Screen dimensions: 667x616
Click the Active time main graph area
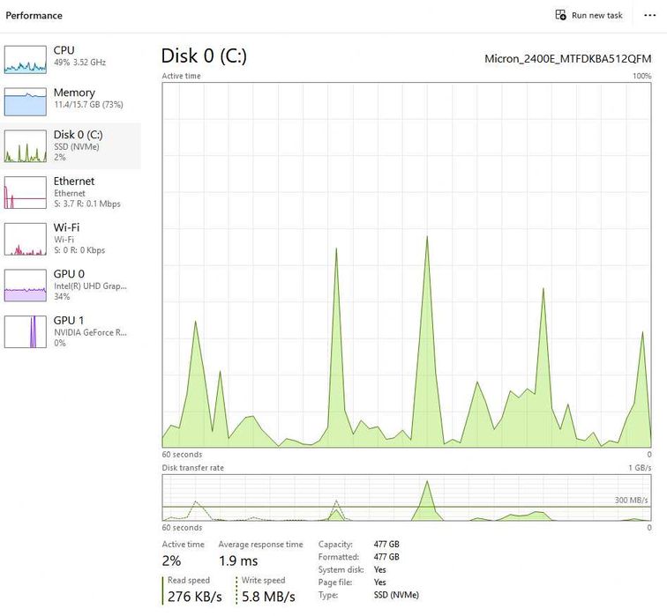[407, 264]
